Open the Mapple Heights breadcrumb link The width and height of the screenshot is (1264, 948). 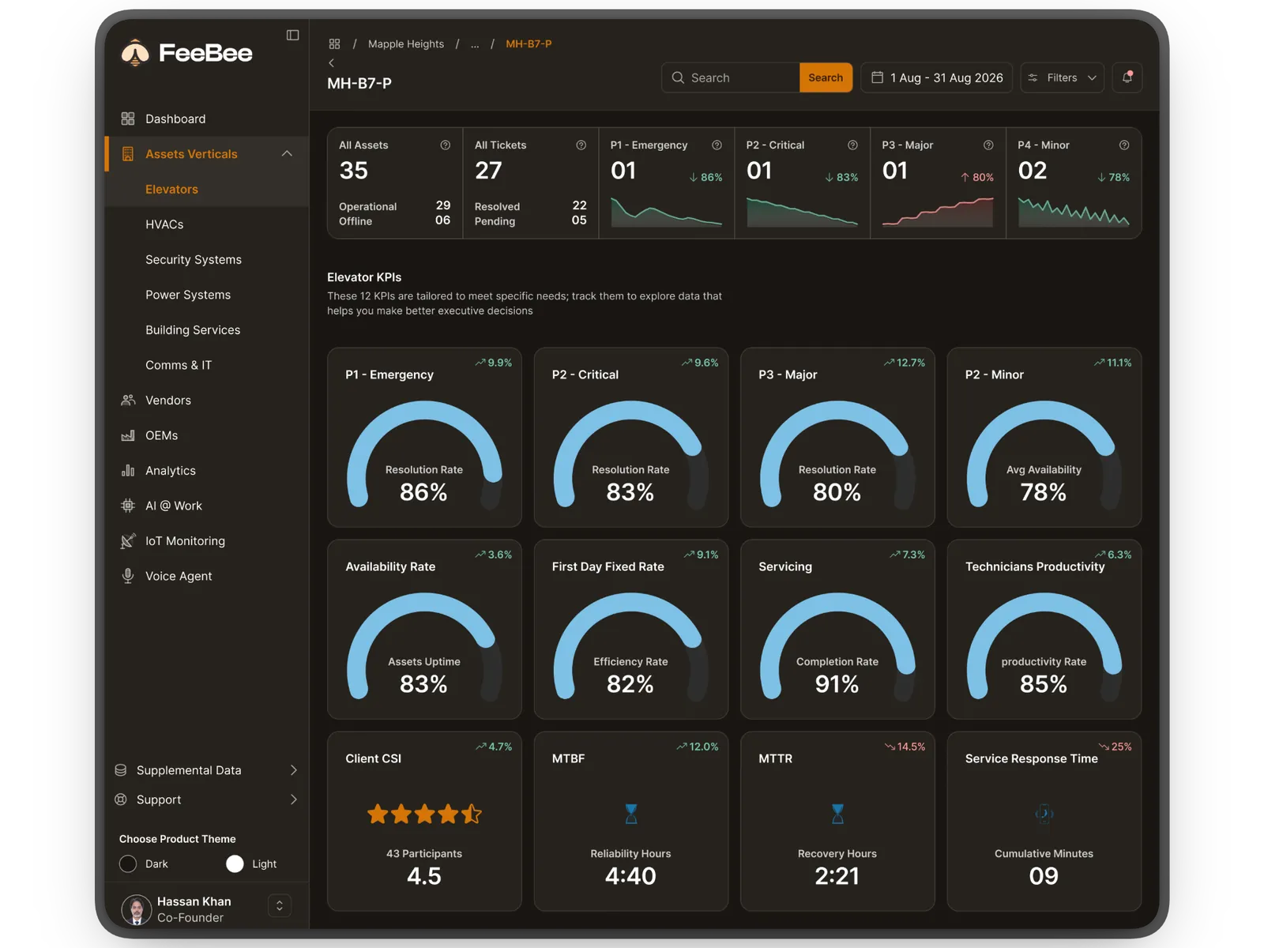pos(406,44)
